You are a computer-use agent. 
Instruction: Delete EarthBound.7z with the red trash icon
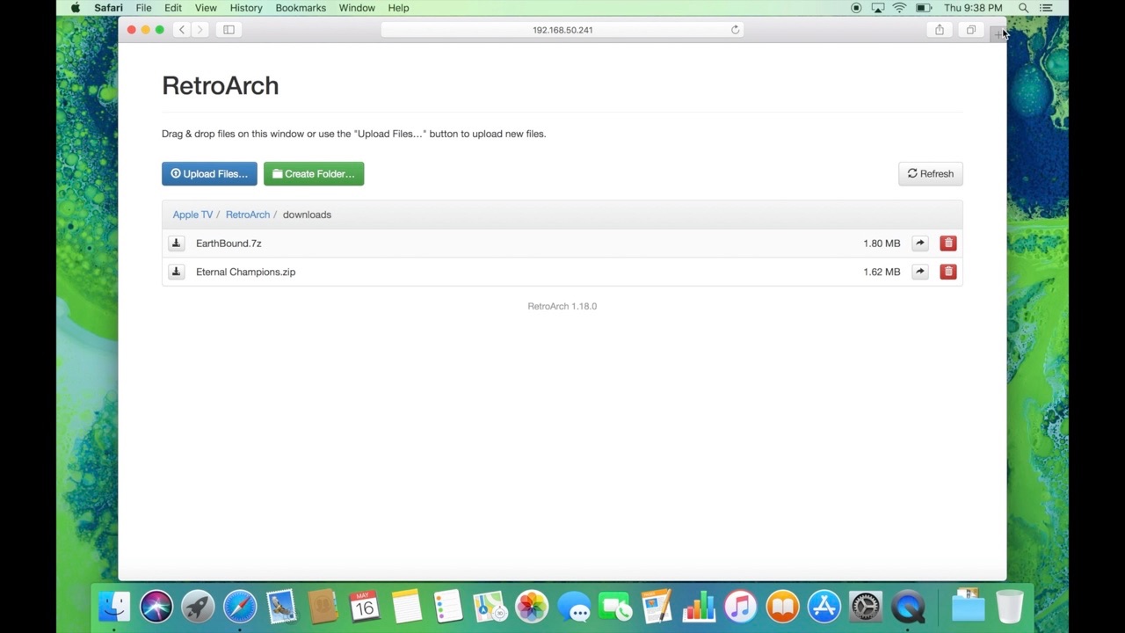click(x=947, y=243)
